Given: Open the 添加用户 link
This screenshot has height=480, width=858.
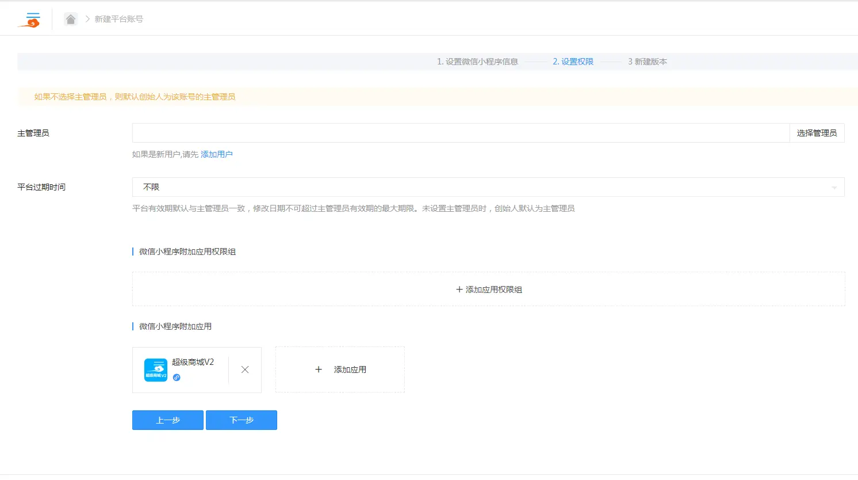Looking at the screenshot, I should click(x=217, y=154).
